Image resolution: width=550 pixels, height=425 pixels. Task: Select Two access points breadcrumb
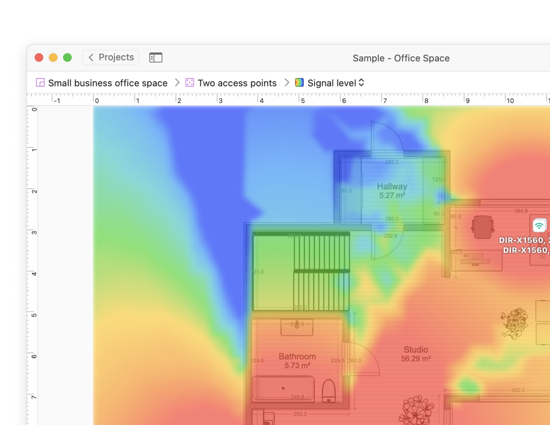click(x=237, y=83)
